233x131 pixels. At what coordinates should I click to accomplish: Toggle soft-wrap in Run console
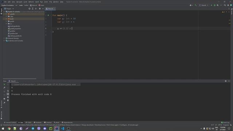click(x=8, y=91)
